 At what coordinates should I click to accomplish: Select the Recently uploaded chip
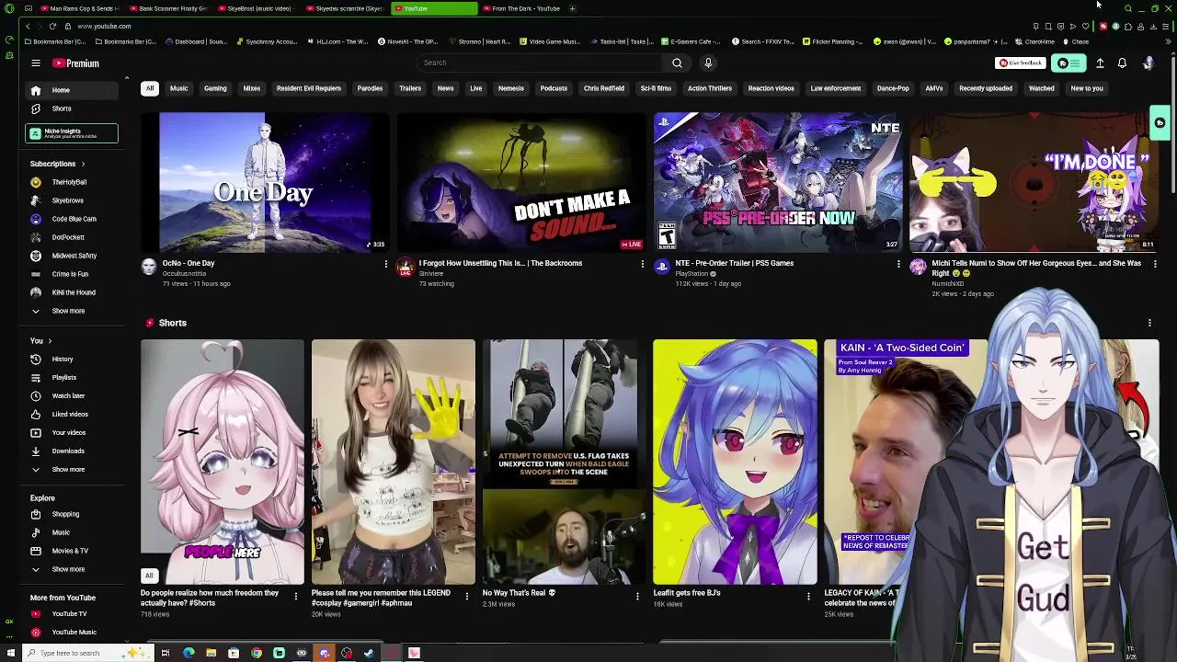[986, 88]
